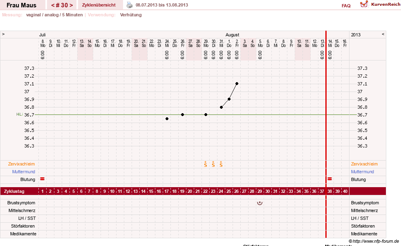Click the Verhütung usage value
Viewport: 401px width, 246px height.
(131, 15)
